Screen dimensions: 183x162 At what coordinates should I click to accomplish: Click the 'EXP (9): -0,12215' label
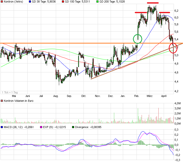(55, 127)
